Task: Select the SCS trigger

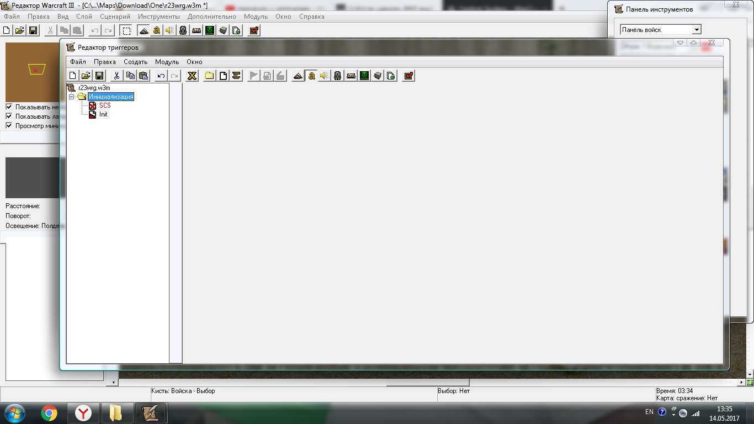Action: click(105, 105)
